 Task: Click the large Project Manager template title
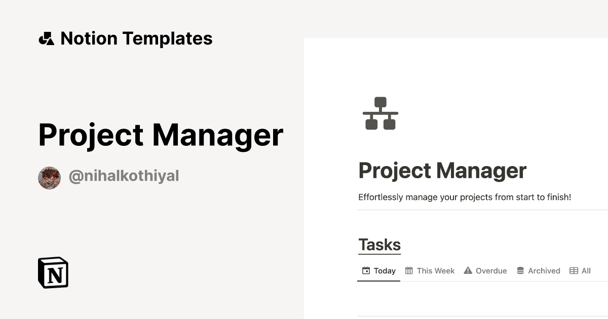coord(161,135)
